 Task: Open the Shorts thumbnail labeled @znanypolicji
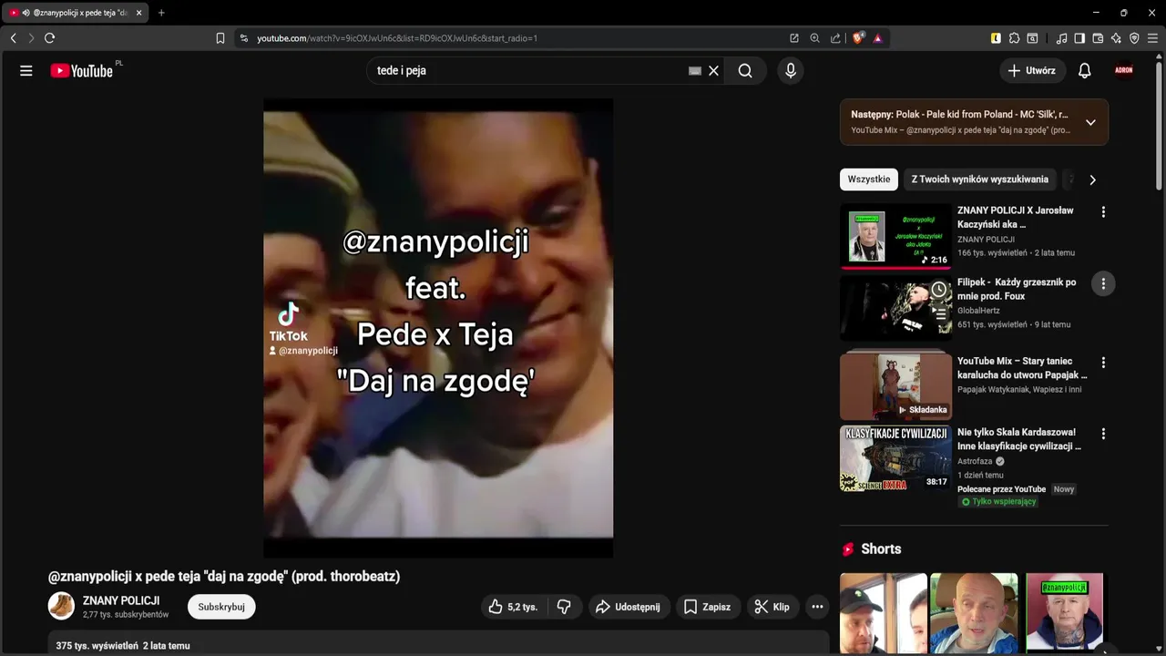1064,612
